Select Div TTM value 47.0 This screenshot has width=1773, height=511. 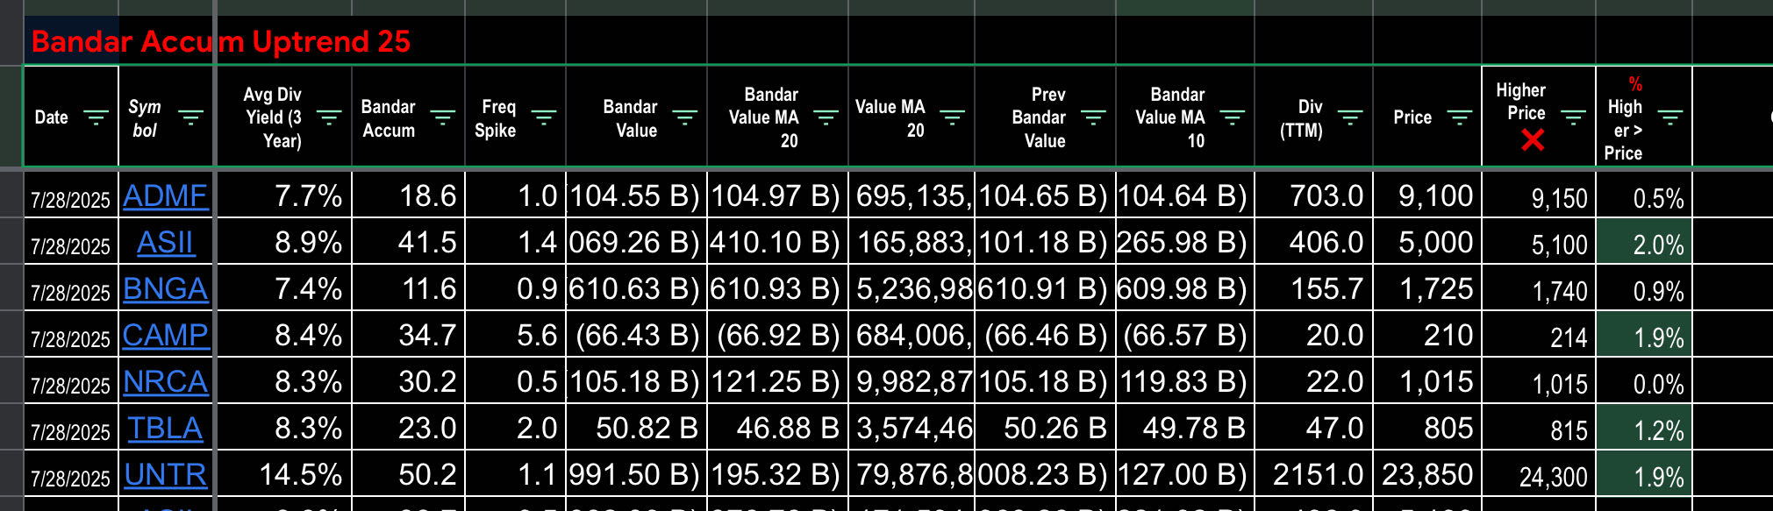[x=1313, y=428]
